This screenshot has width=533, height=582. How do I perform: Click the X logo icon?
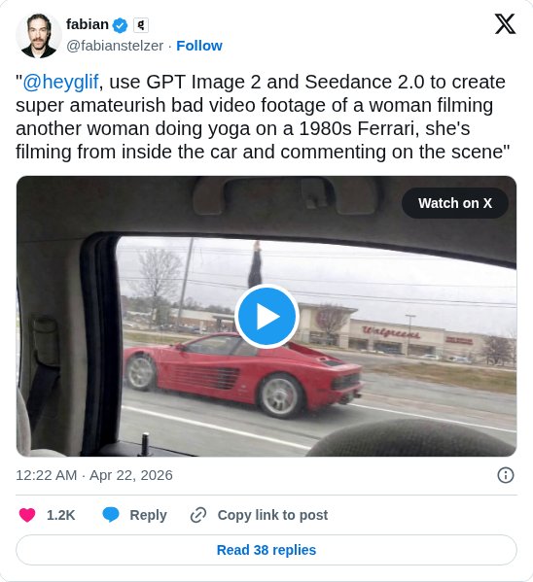(505, 24)
